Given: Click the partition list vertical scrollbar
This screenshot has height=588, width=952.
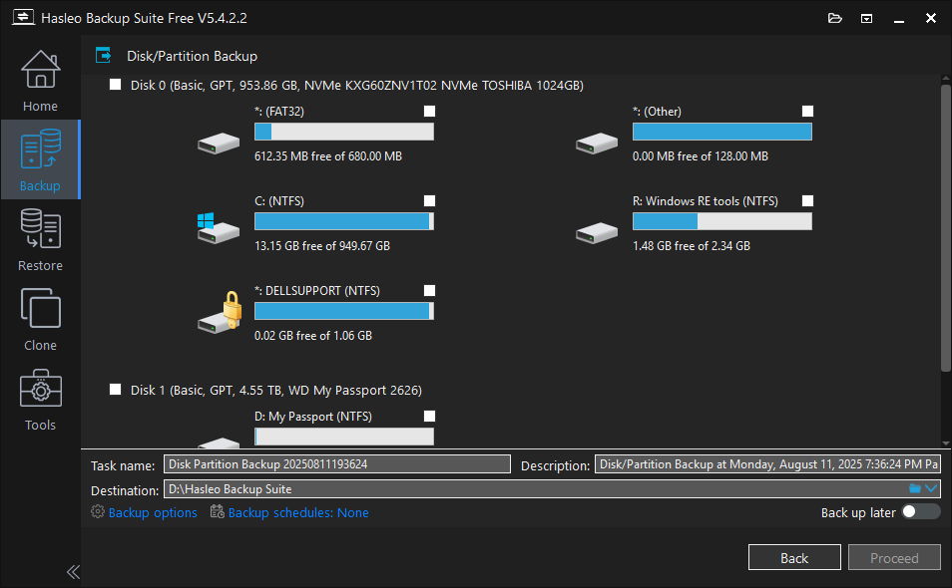Looking at the screenshot, I should 945,228.
